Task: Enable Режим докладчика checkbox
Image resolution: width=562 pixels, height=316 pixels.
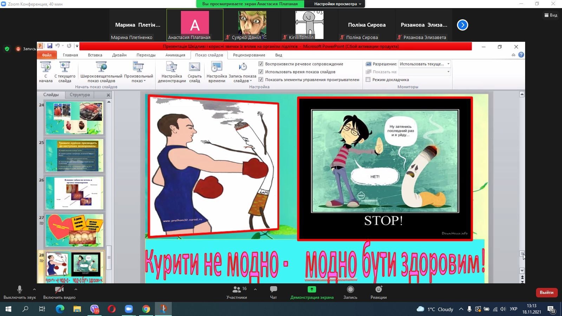Action: (368, 80)
